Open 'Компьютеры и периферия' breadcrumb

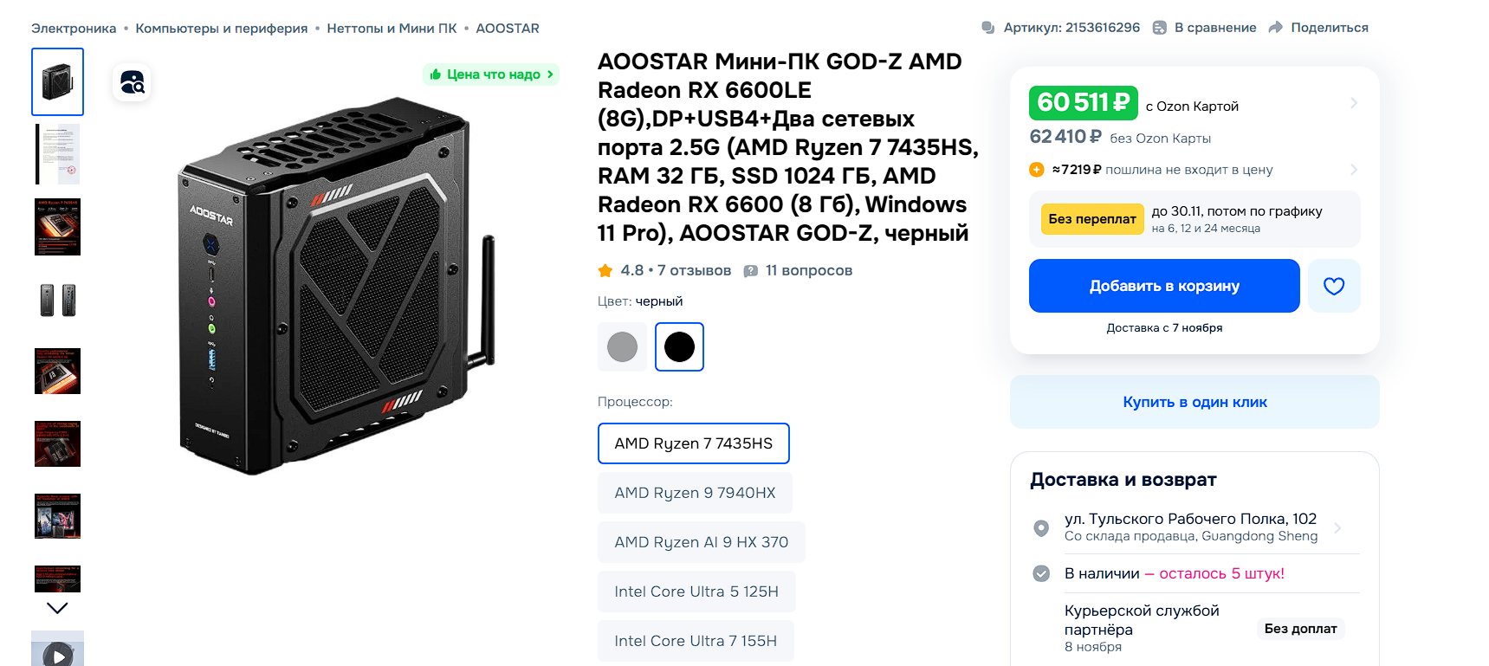(x=222, y=29)
